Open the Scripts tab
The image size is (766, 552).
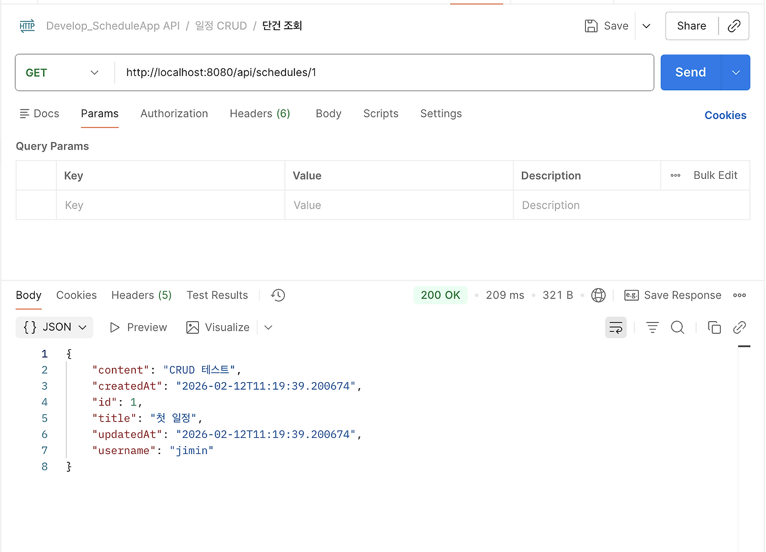coord(381,114)
